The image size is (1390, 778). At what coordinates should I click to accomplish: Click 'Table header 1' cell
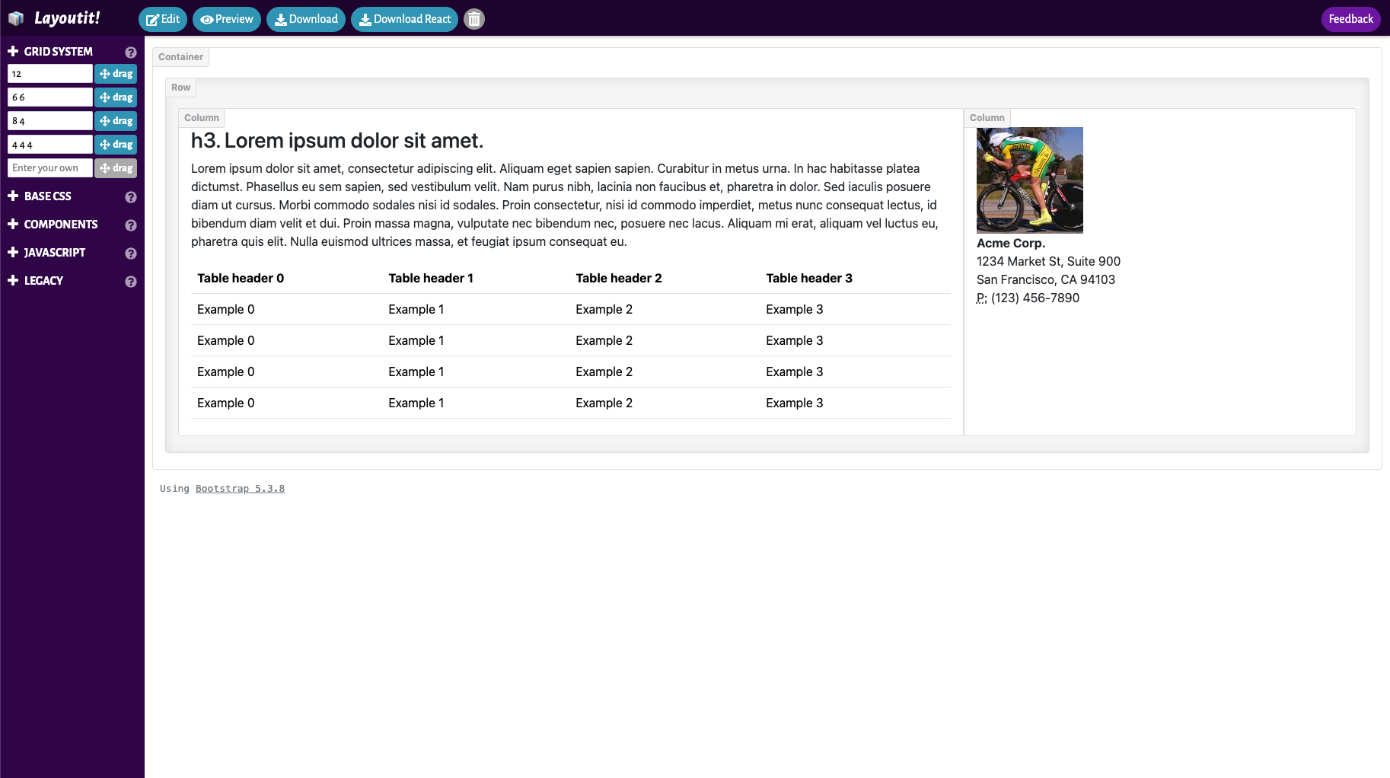pyautogui.click(x=431, y=279)
